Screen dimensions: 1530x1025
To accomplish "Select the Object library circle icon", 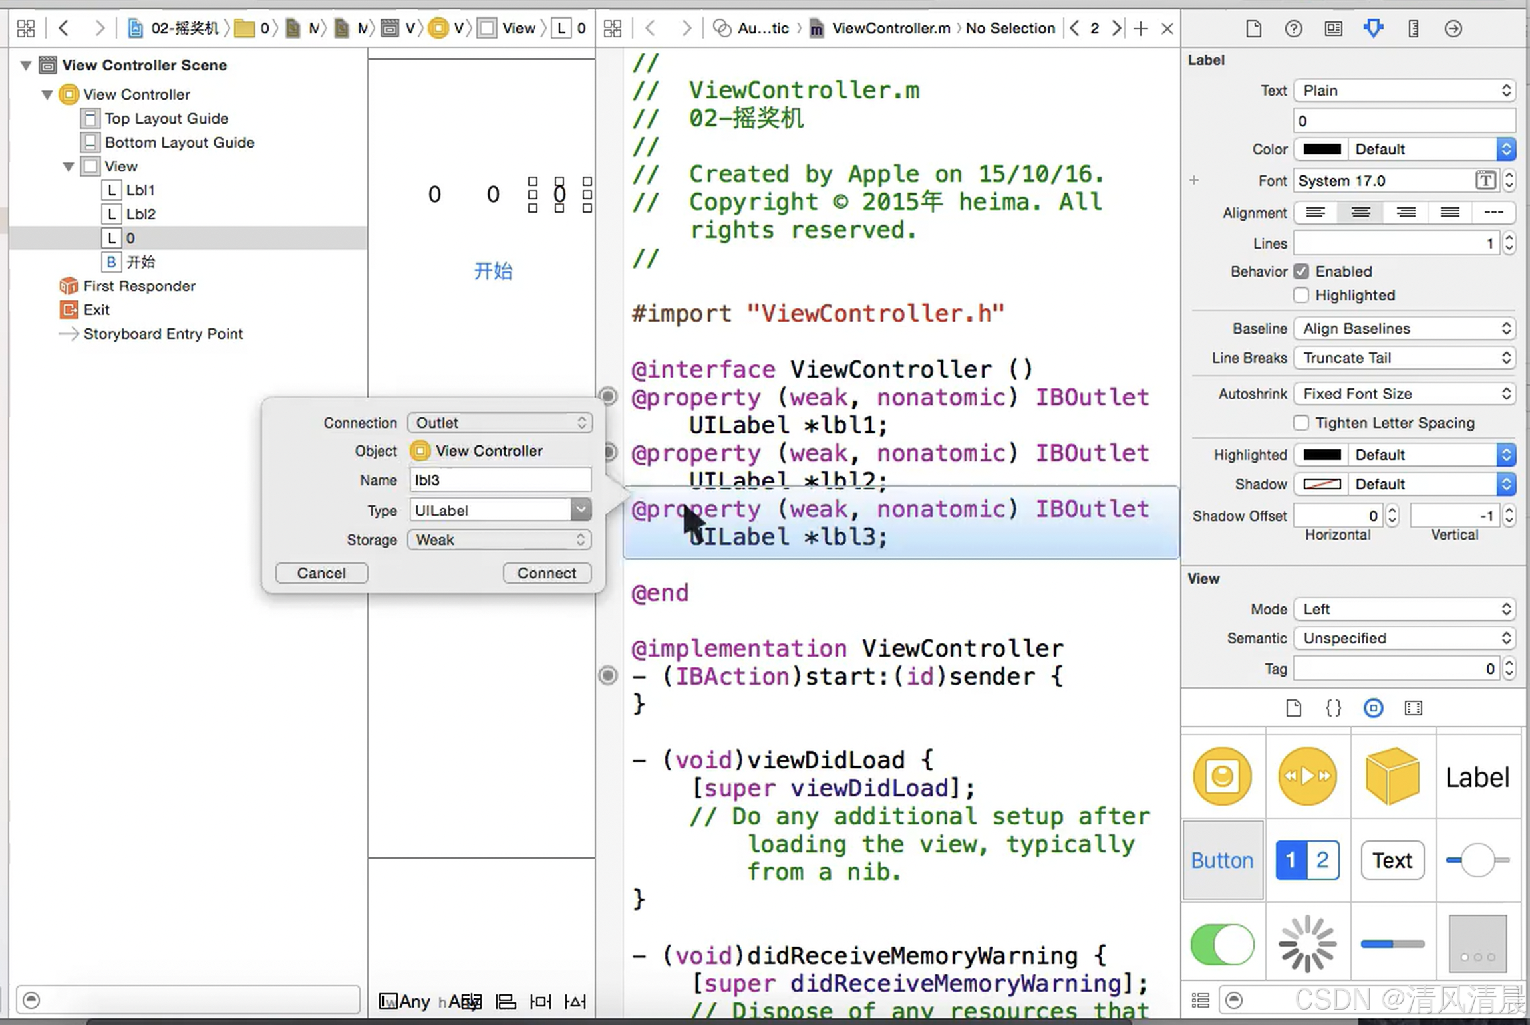I will point(1373,708).
